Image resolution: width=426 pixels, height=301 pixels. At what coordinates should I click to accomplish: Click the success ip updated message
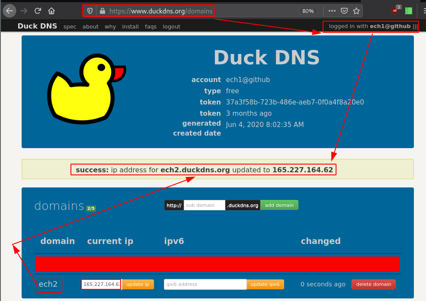pos(204,170)
